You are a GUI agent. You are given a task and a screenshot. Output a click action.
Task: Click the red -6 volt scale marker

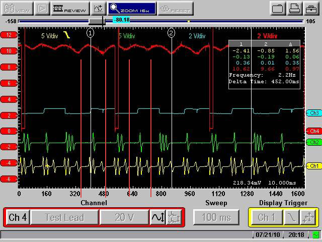point(9,179)
